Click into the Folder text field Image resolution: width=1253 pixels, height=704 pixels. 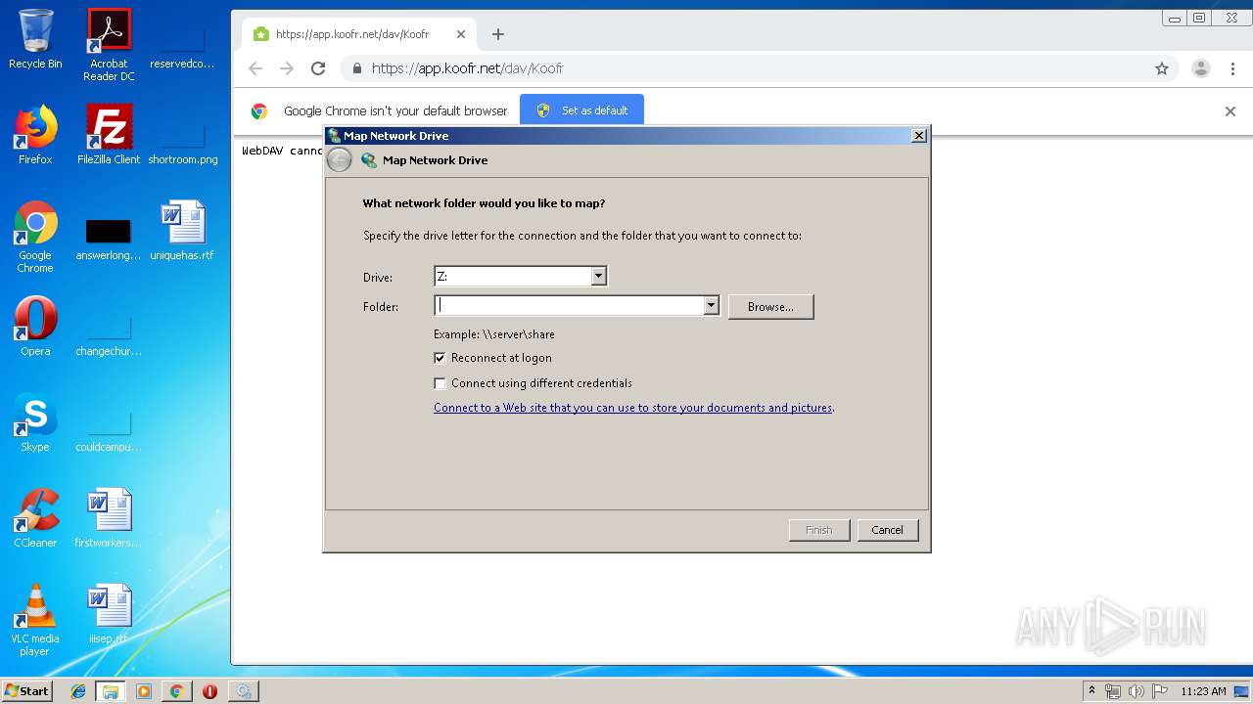(x=569, y=306)
